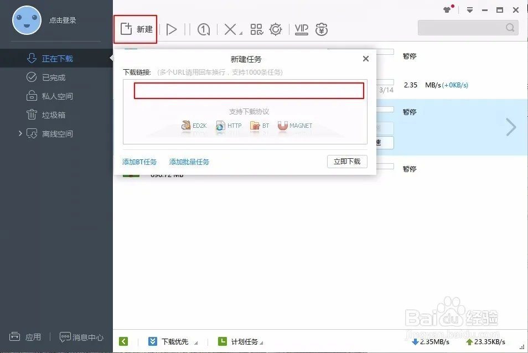Screen dimensions: 528x353
Task: Pause the 696.72 MB download task
Action: click(409, 169)
